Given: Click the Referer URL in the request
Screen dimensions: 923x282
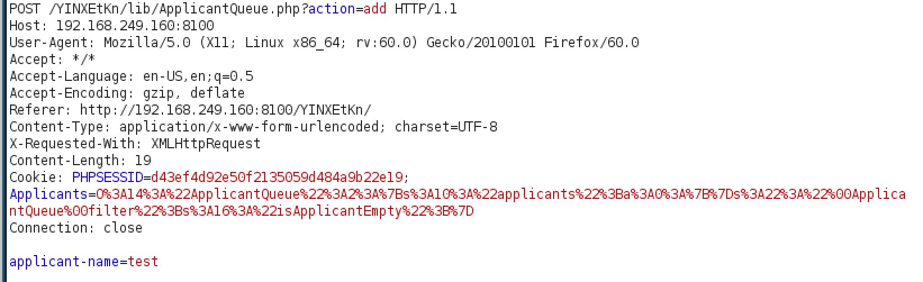Looking at the screenshot, I should pyautogui.click(x=225, y=110).
